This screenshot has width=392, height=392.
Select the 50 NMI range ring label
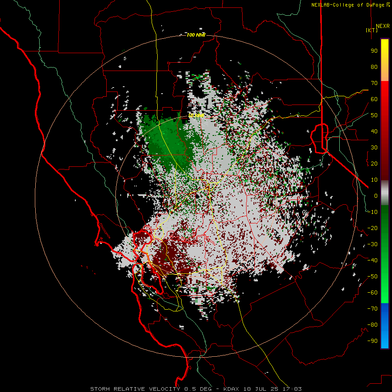[x=196, y=115]
